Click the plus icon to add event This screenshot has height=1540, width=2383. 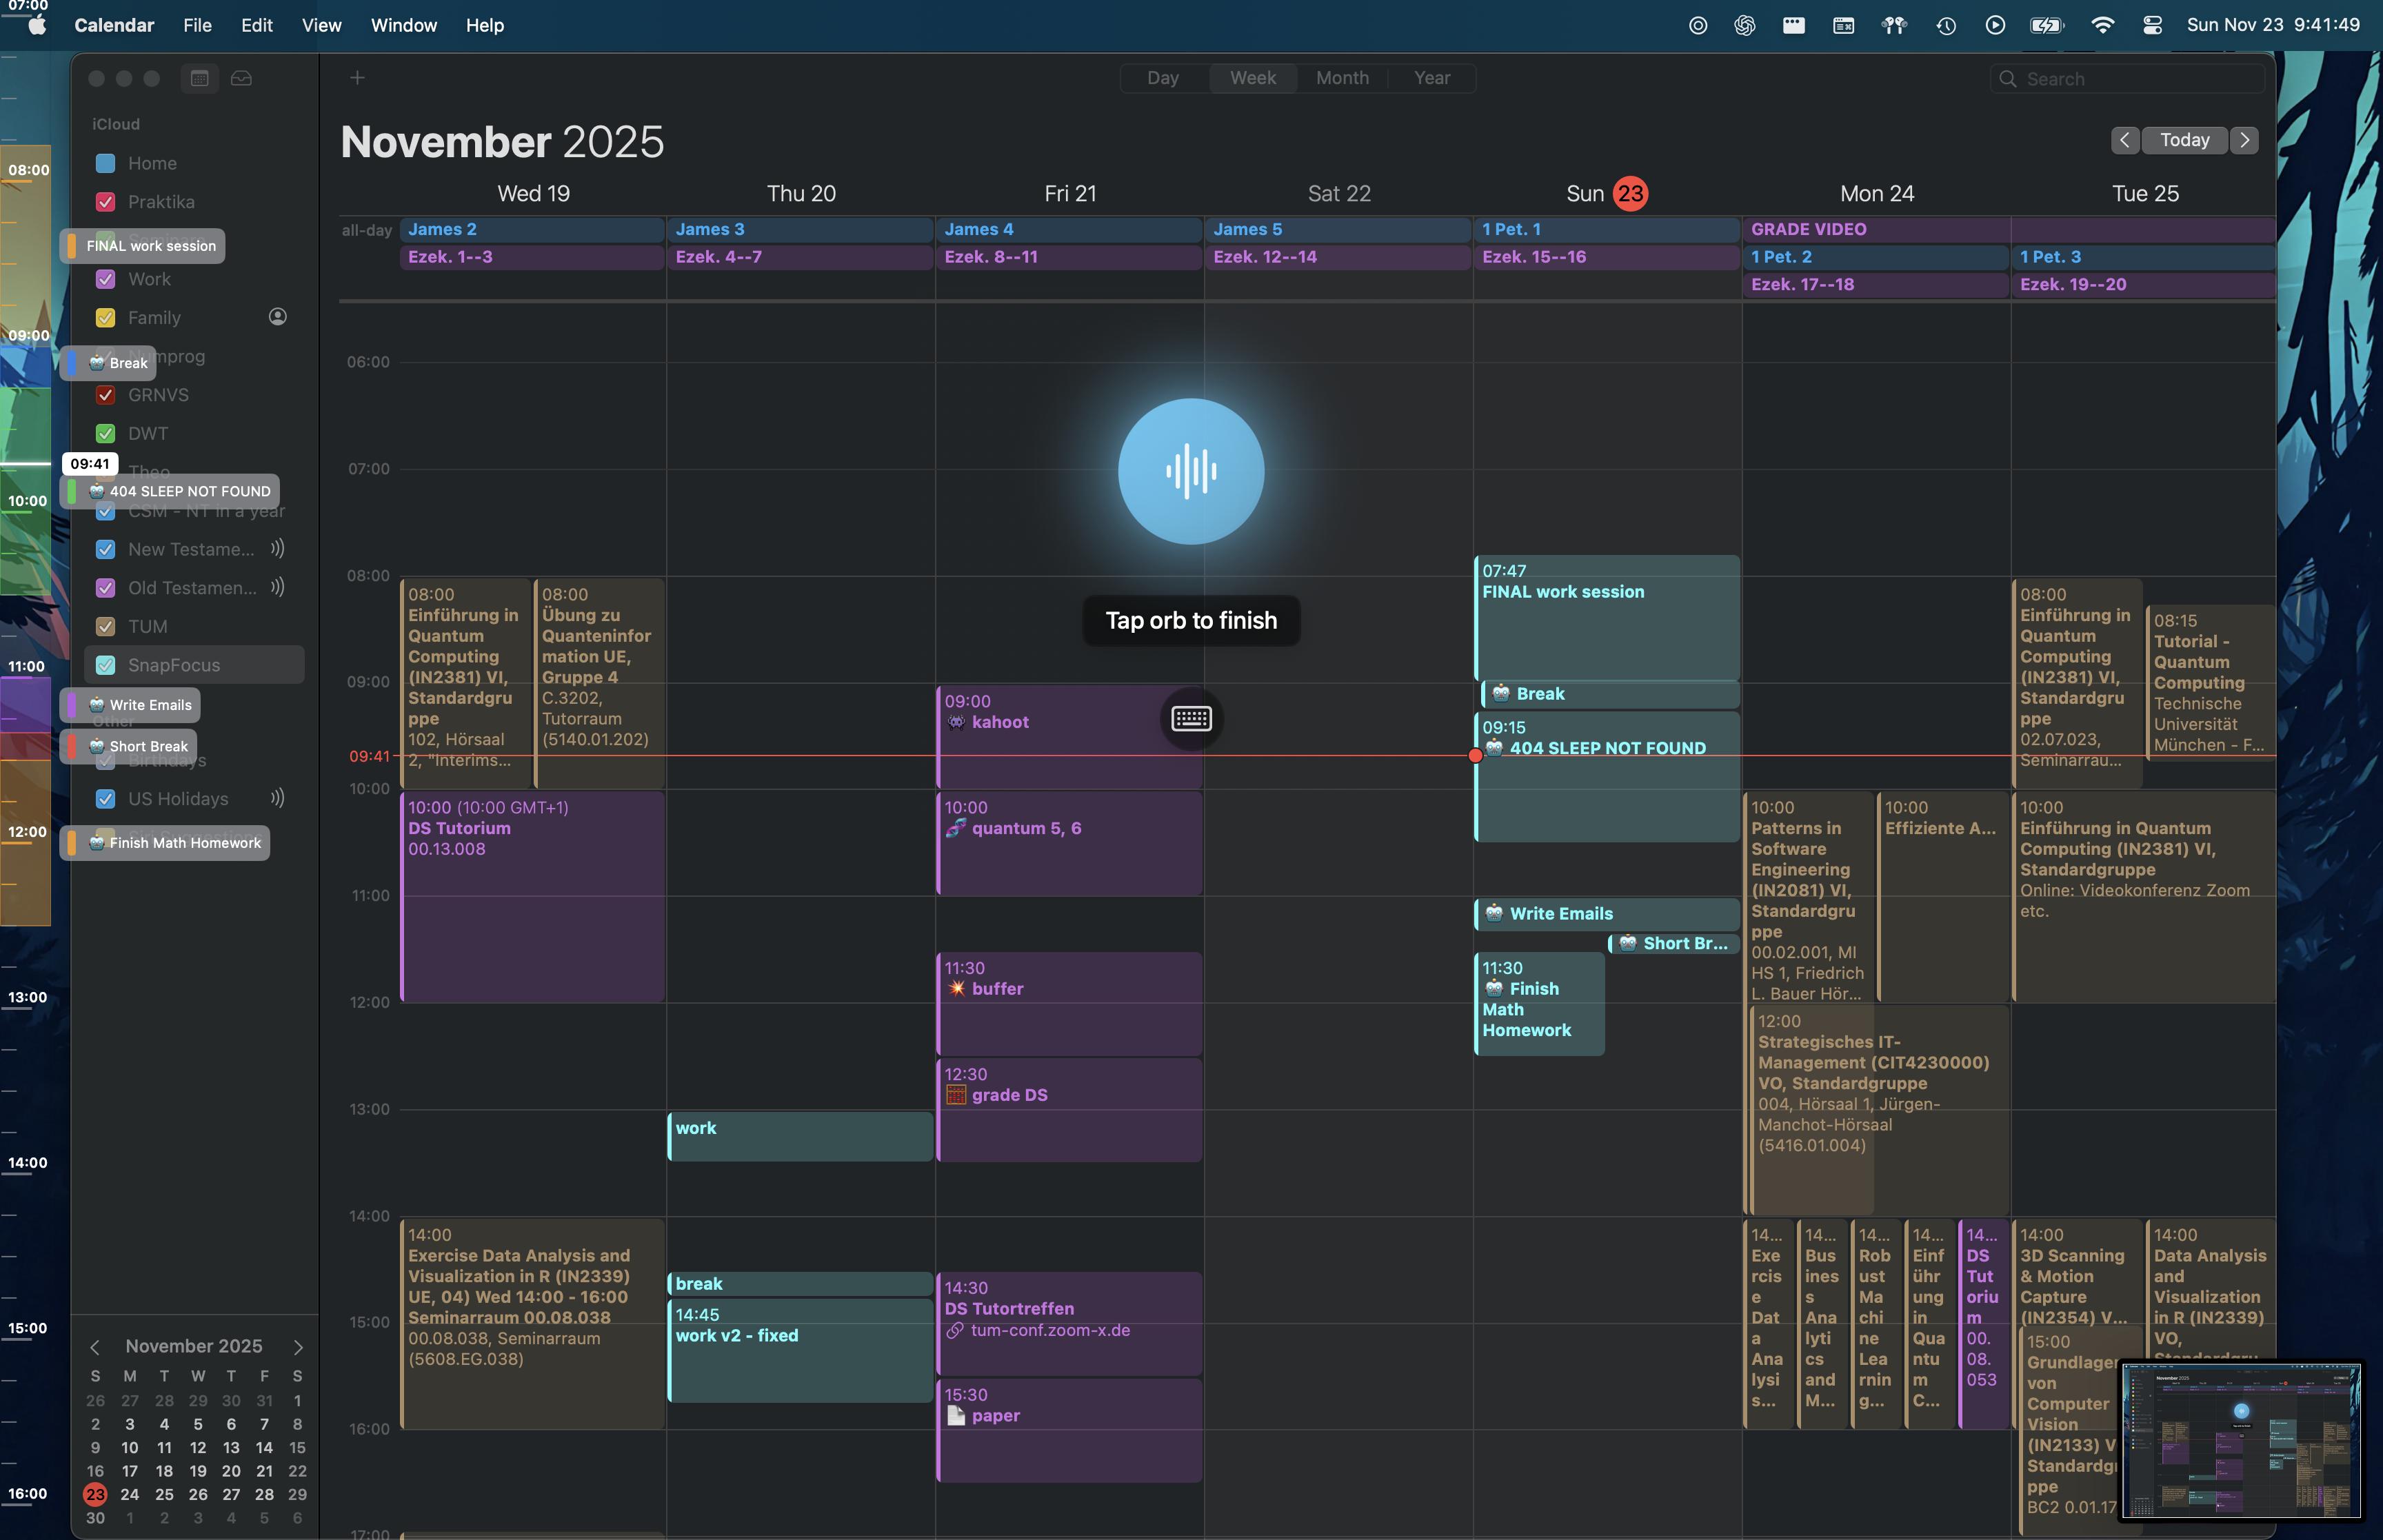357,78
